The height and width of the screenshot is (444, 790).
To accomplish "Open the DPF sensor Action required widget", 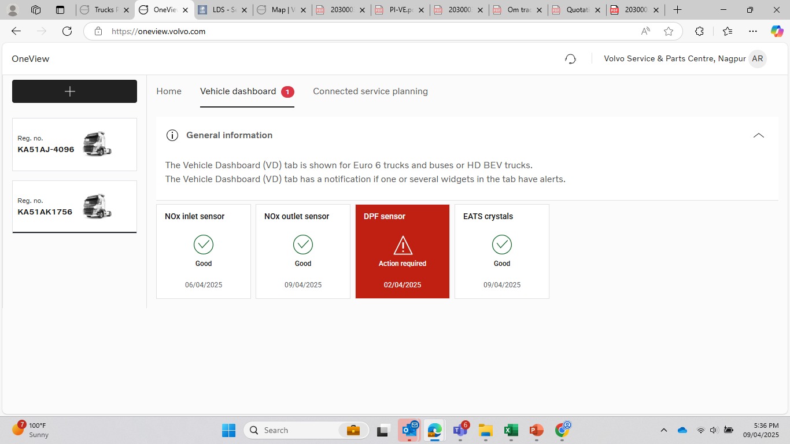I will (x=403, y=251).
